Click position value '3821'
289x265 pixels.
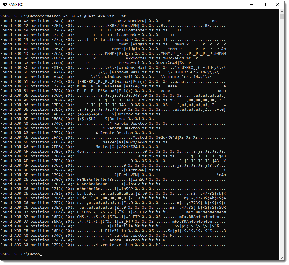[56, 72]
